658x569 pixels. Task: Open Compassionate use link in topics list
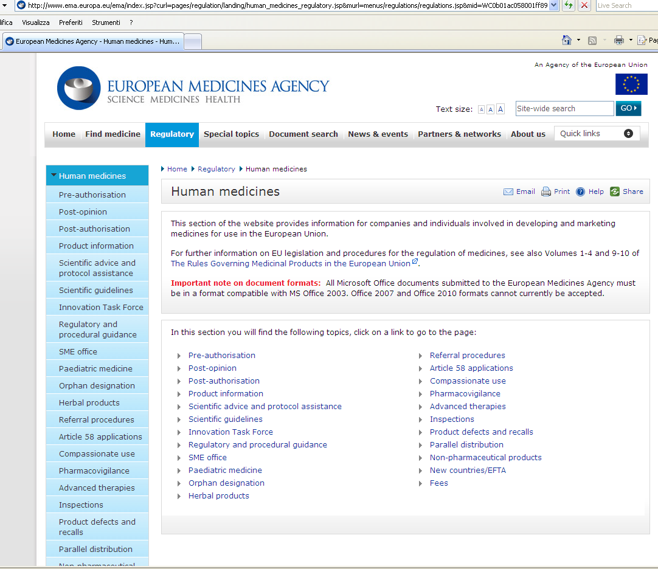(468, 381)
